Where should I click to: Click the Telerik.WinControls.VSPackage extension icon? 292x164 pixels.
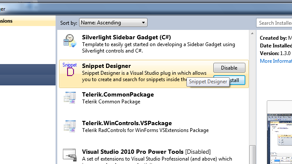pos(70,126)
